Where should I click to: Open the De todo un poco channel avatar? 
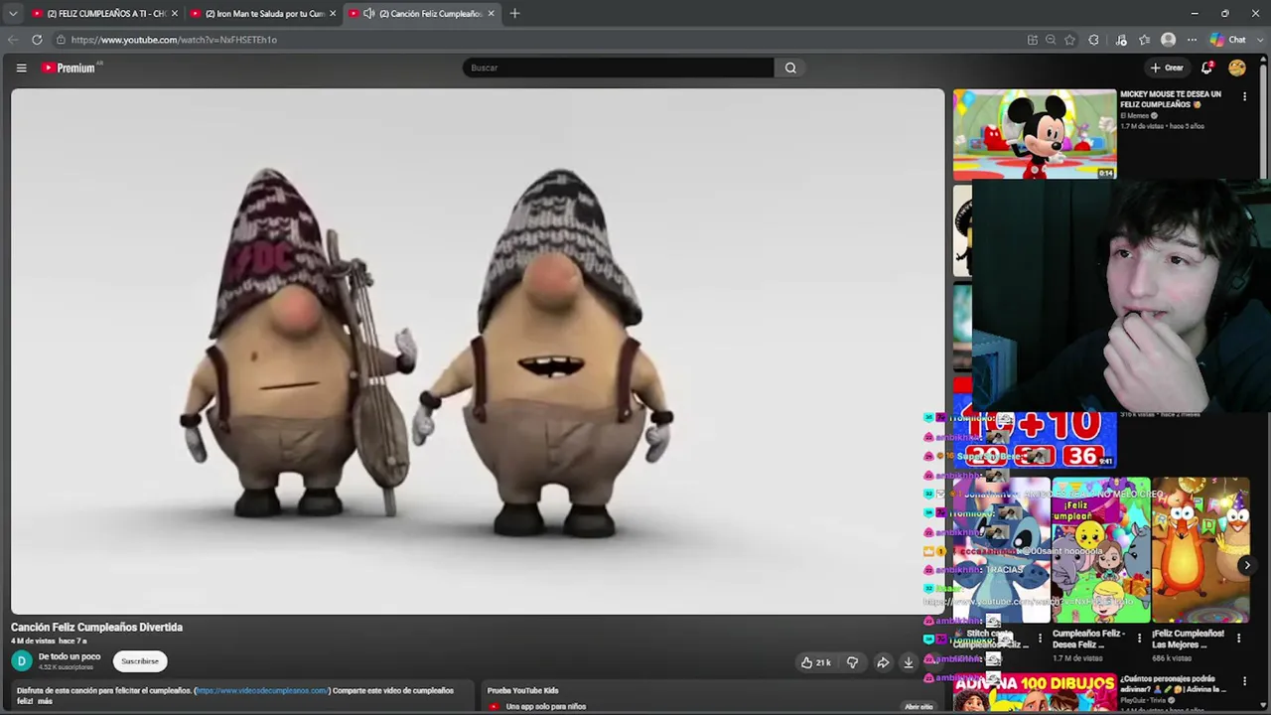click(x=22, y=661)
